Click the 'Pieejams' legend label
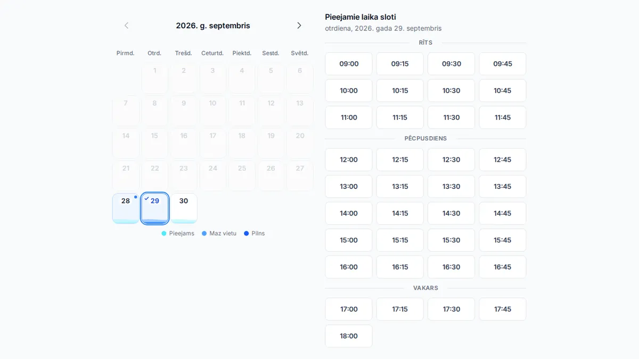639x359 pixels. pyautogui.click(x=182, y=233)
